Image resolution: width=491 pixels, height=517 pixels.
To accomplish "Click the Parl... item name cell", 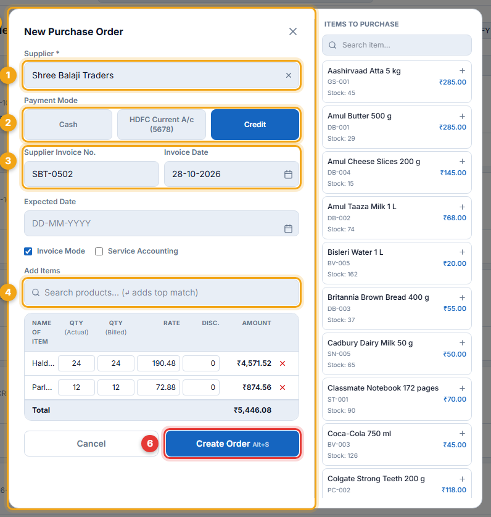I will (42, 387).
